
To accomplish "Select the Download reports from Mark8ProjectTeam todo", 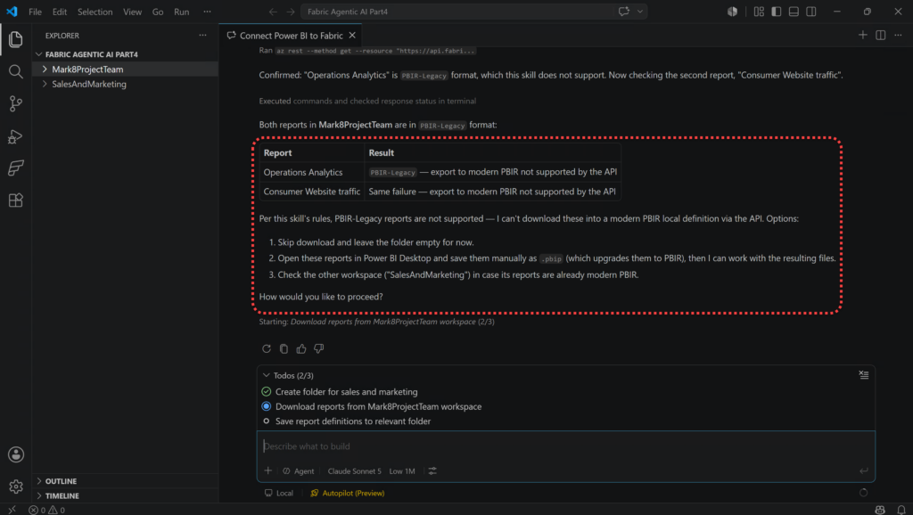I will point(372,406).
